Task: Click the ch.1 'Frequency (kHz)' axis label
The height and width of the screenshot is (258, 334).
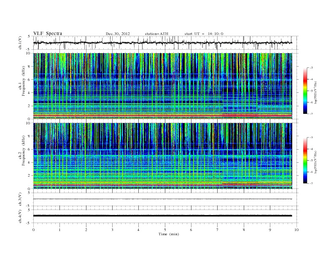Action: (x=23, y=81)
